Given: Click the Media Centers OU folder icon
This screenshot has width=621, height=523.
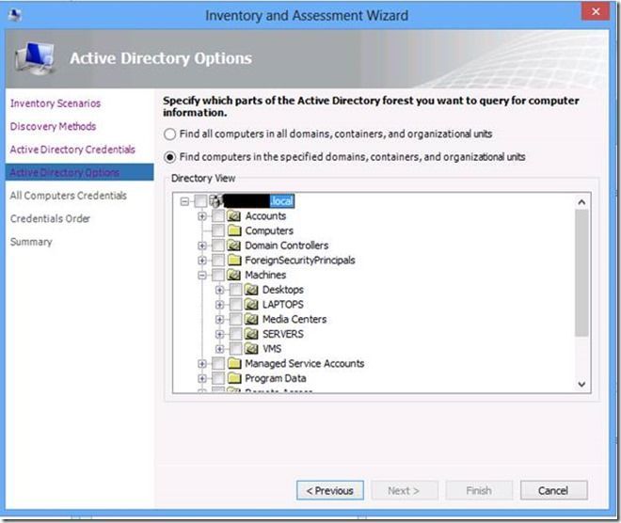Looking at the screenshot, I should pos(252,319).
